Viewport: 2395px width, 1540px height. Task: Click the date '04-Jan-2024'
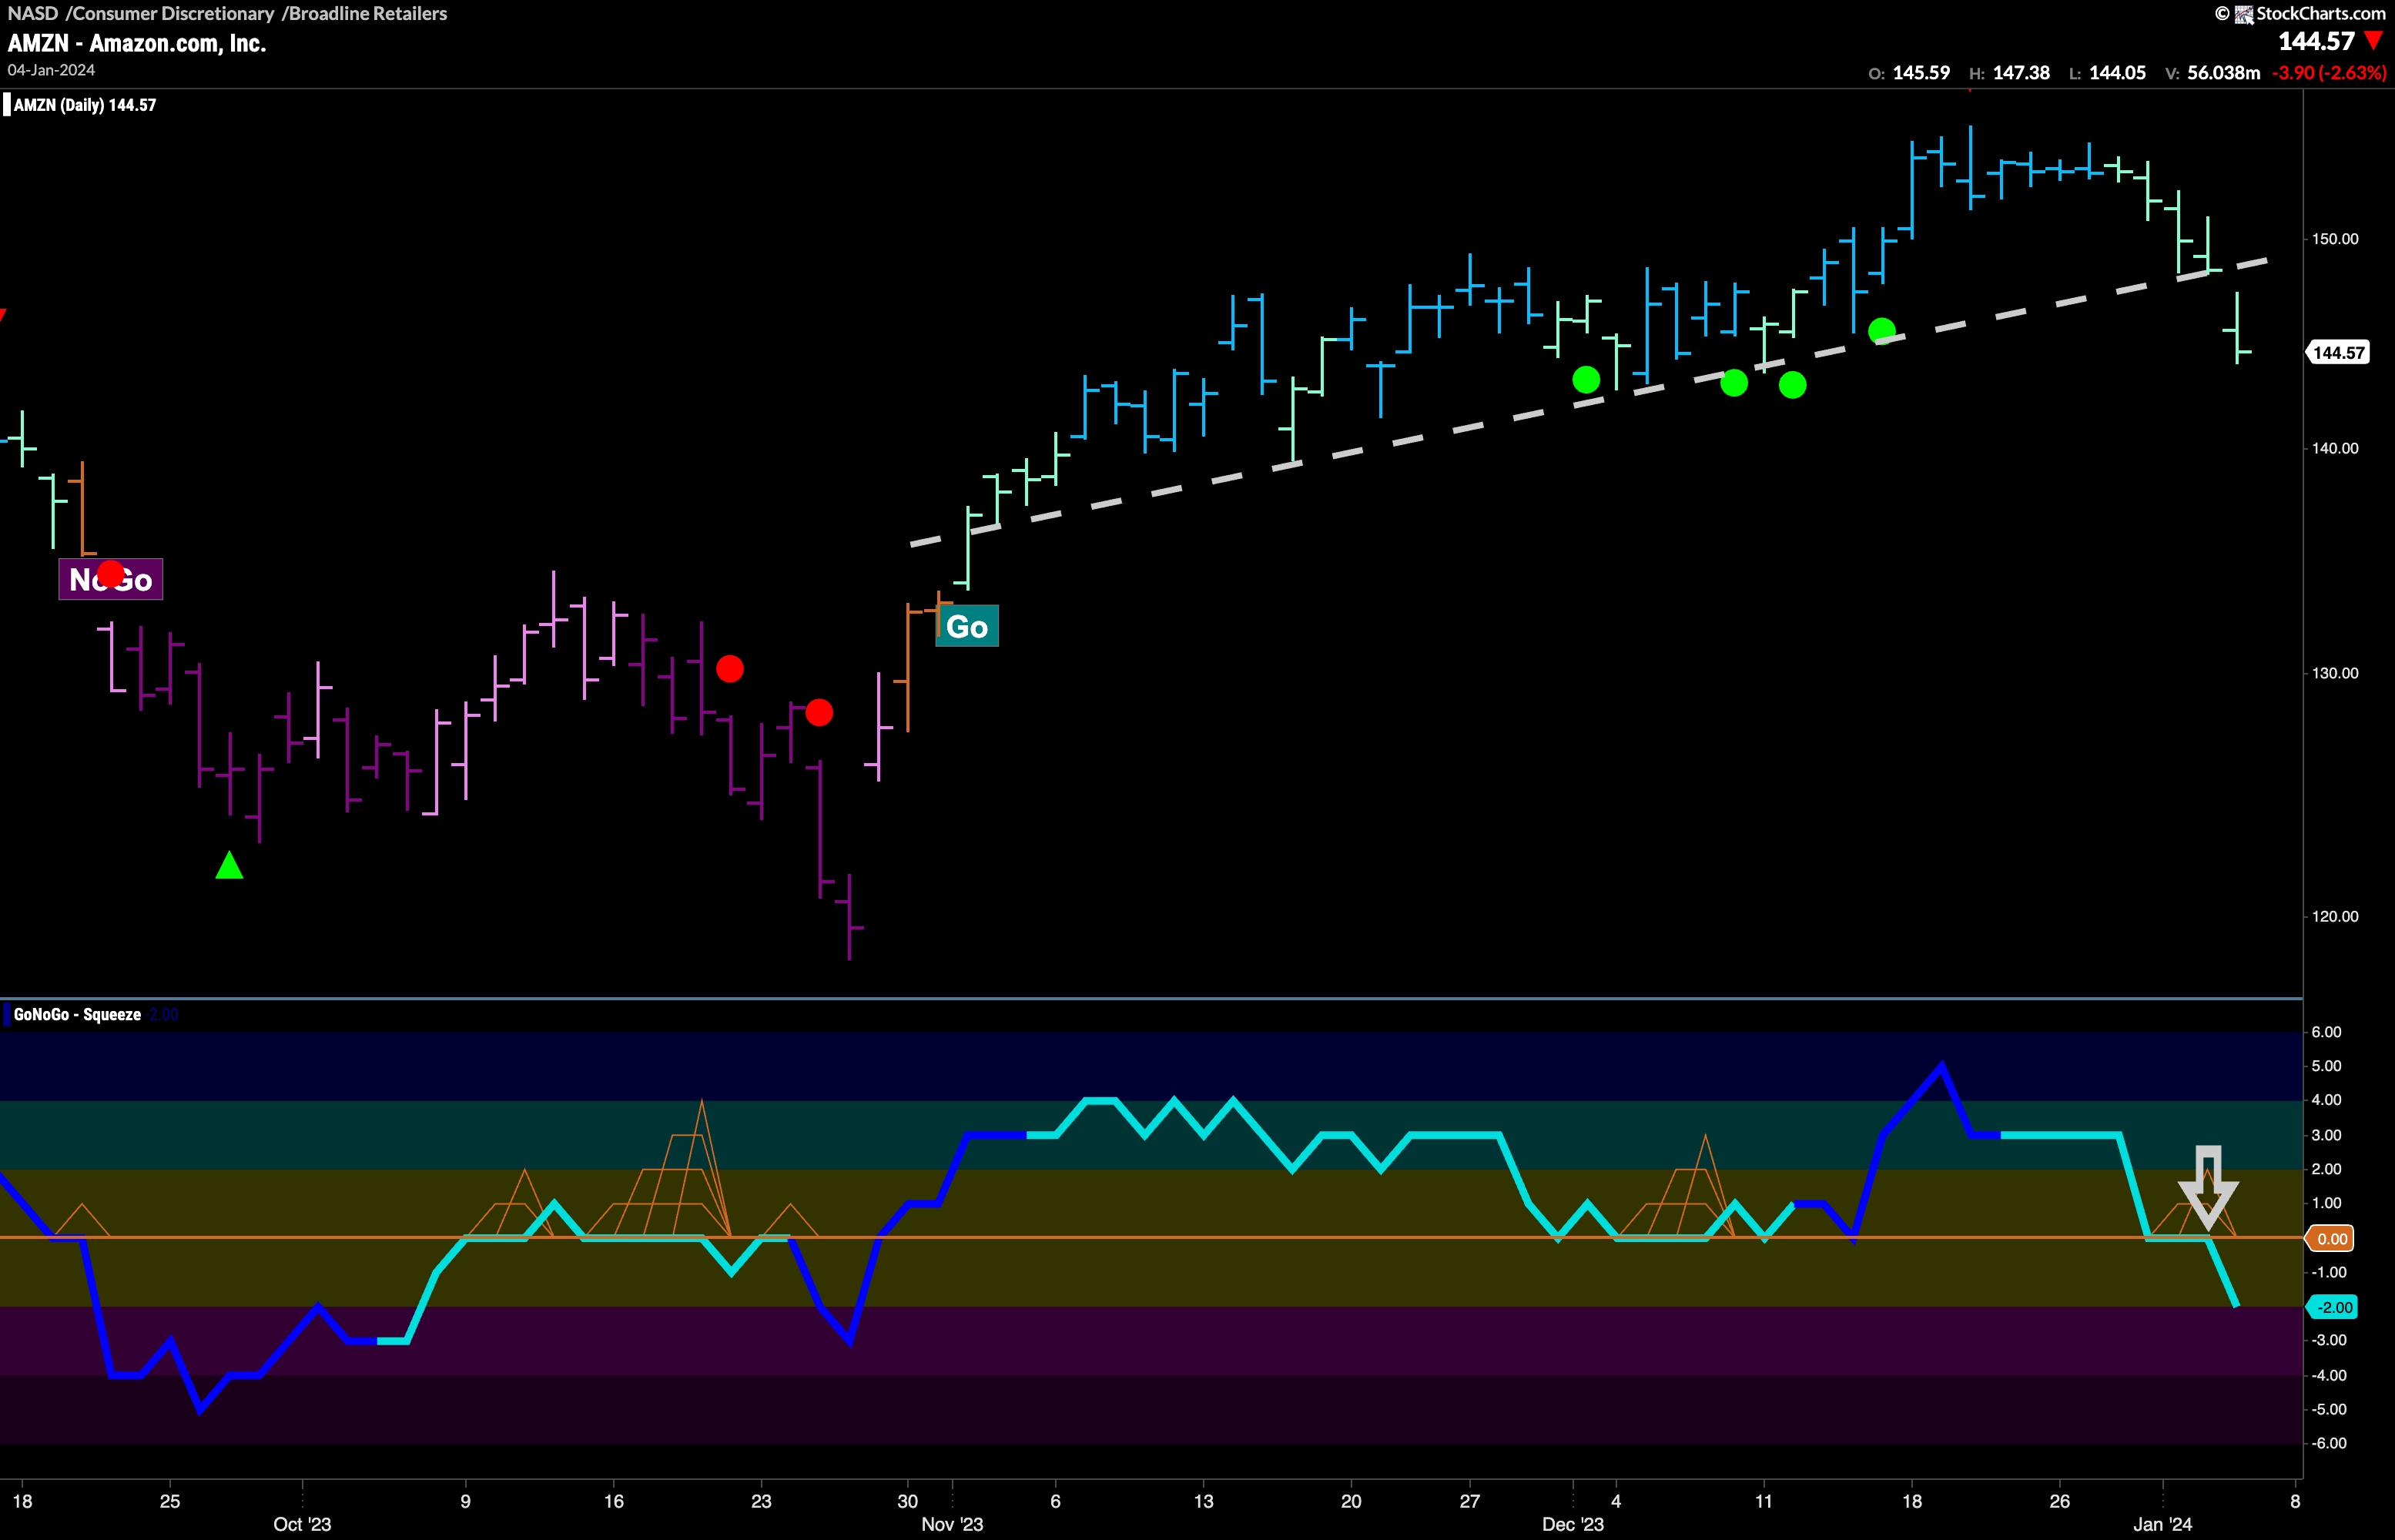tap(51, 70)
